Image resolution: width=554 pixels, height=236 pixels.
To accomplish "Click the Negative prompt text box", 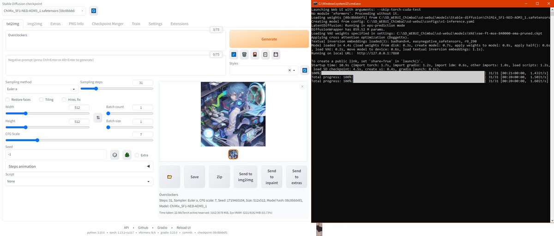I will pos(115,65).
